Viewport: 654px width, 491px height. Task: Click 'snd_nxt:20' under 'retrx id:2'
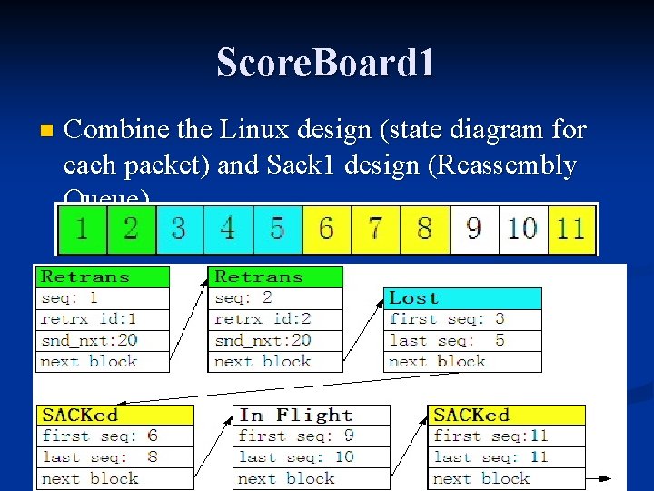275,341
